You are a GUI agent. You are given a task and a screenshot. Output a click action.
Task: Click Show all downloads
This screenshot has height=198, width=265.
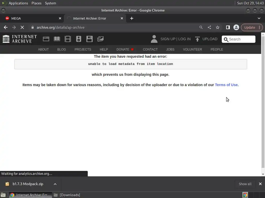tap(245, 184)
